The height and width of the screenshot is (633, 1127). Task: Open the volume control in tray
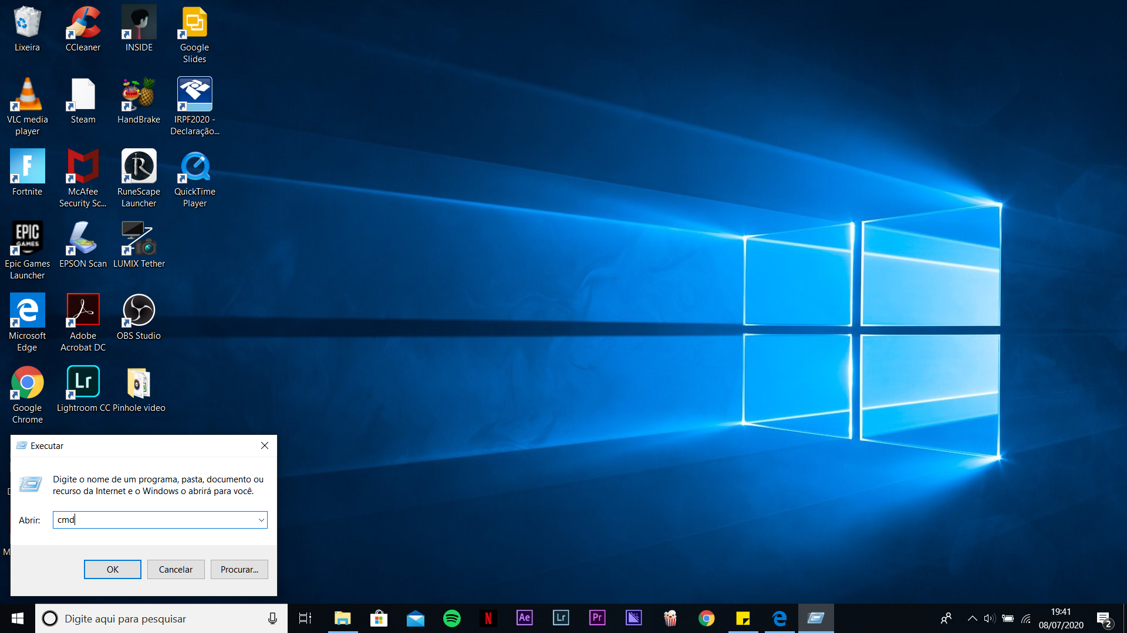[990, 618]
